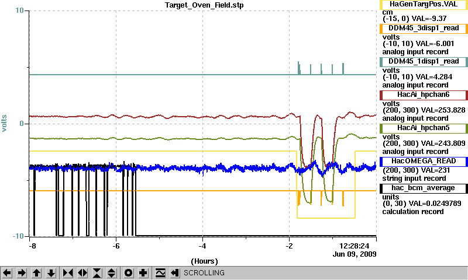Viewport: 468px width, 280px height.
Task: Click the plus icon in the toolbar
Action: (x=143, y=273)
